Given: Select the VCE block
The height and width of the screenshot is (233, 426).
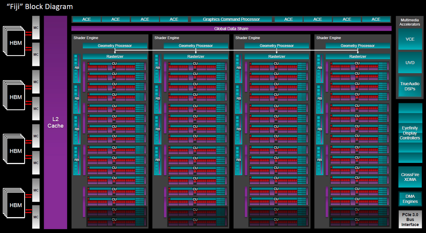Looking at the screenshot, I should 410,39.
